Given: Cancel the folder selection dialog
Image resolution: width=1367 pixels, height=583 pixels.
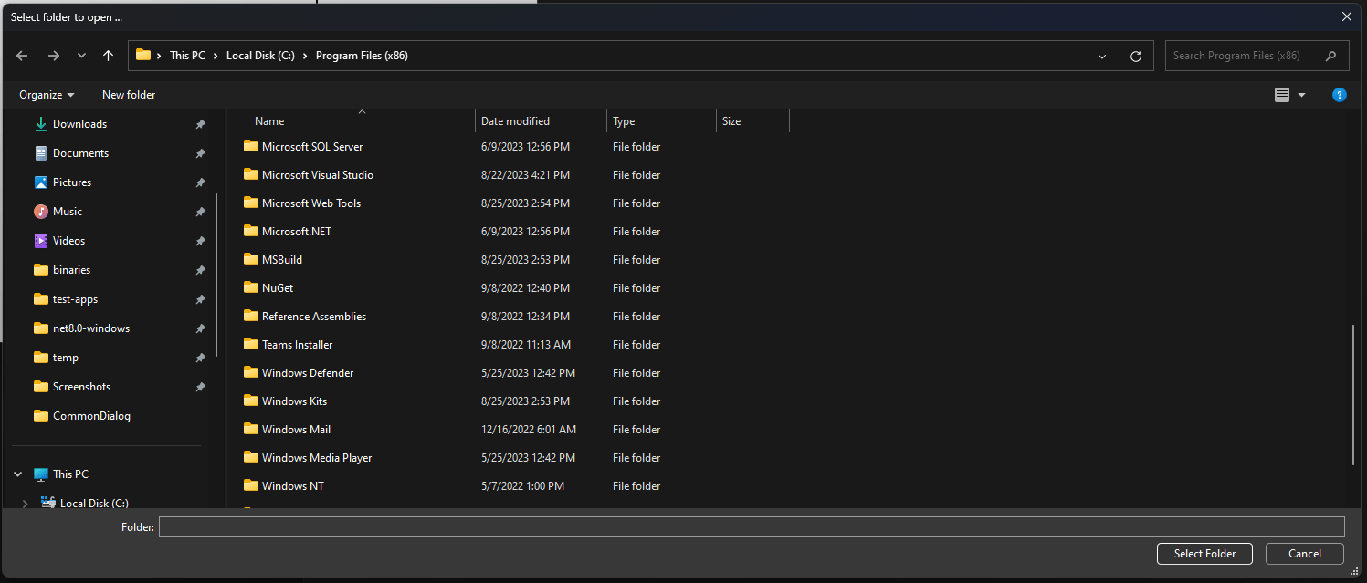Looking at the screenshot, I should click(x=1305, y=554).
